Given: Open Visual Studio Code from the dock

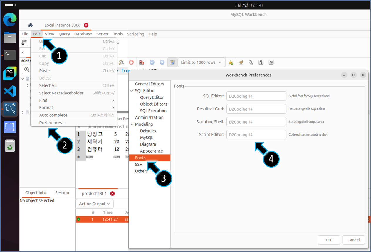Looking at the screenshot, I should 10,91.
